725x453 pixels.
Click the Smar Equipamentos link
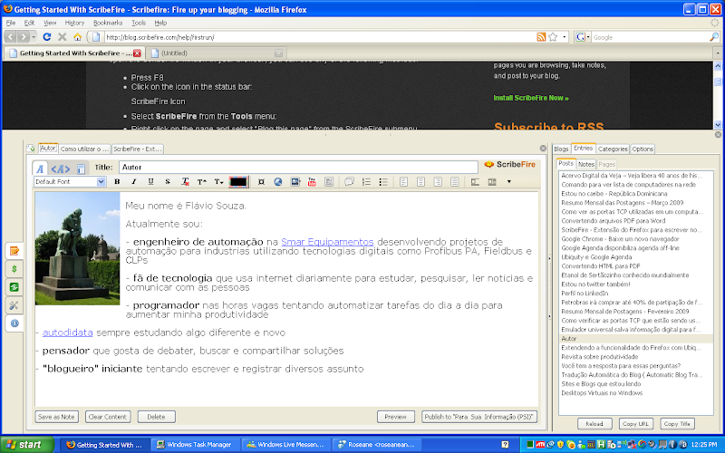327,242
